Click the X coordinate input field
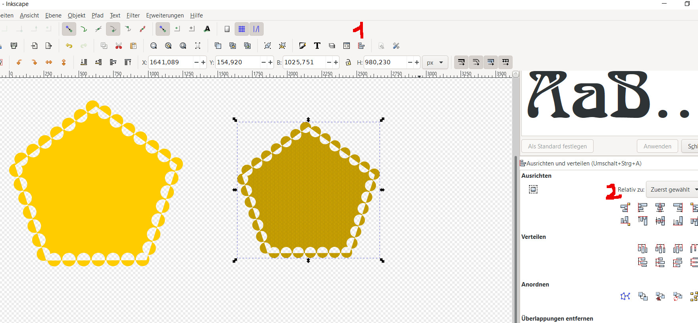 [x=171, y=62]
